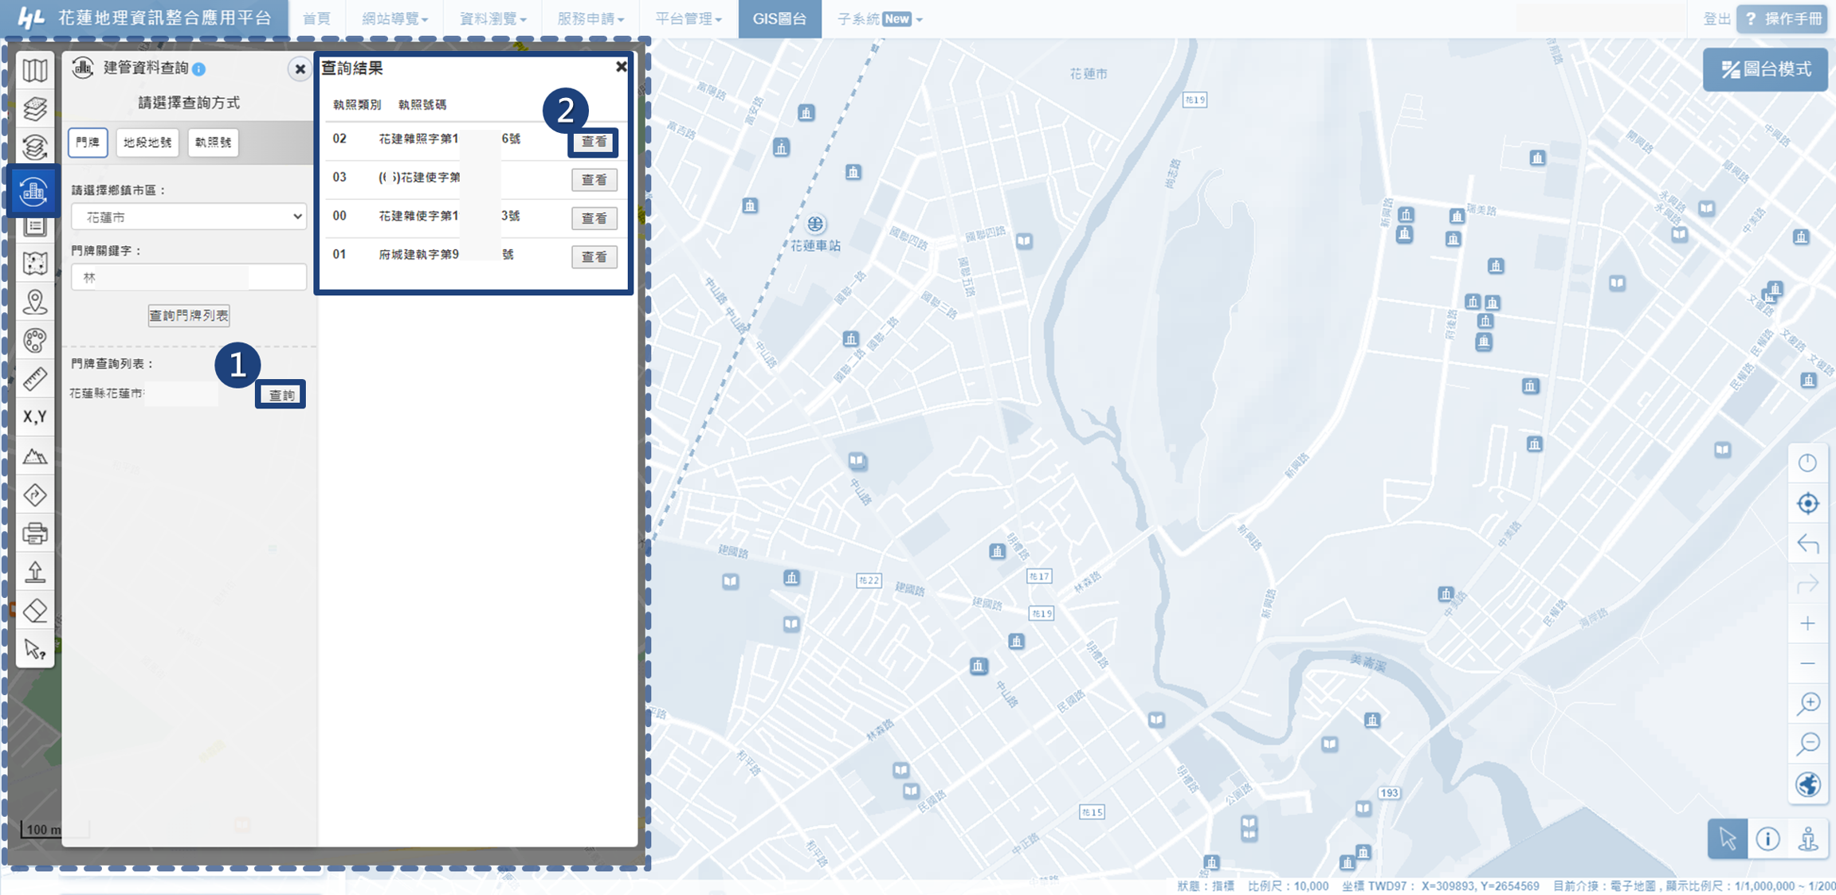Select 地段地號 query method

pyautogui.click(x=147, y=143)
